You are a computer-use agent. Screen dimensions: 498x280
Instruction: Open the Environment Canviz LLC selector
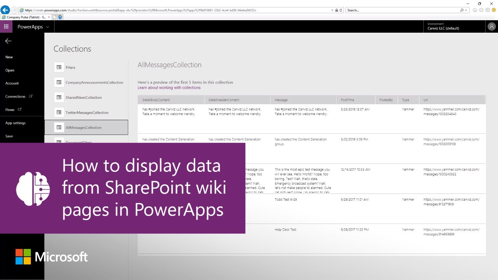click(x=454, y=26)
